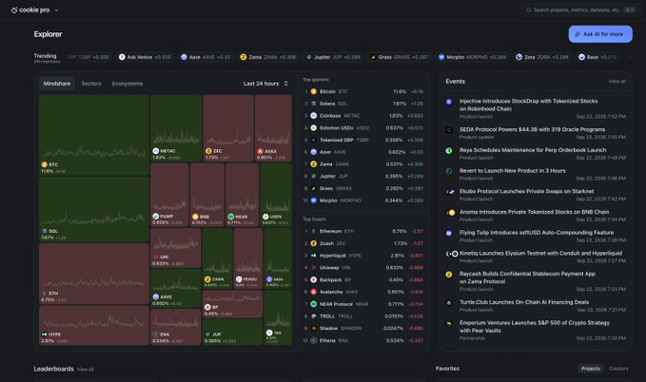Open the Aave AAVE trending chip
Image resolution: width=646 pixels, height=382 pixels.
pos(206,57)
